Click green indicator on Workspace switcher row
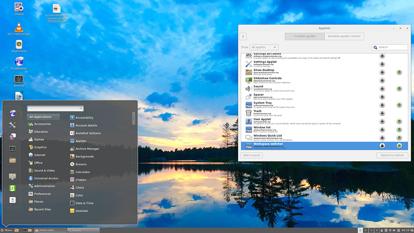Image resolution: width=414 pixels, height=233 pixels. point(399,146)
